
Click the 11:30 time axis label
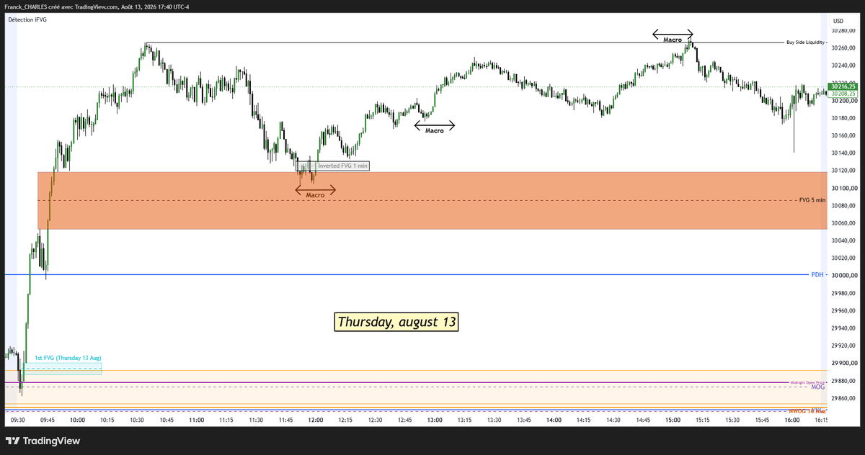coord(256,419)
